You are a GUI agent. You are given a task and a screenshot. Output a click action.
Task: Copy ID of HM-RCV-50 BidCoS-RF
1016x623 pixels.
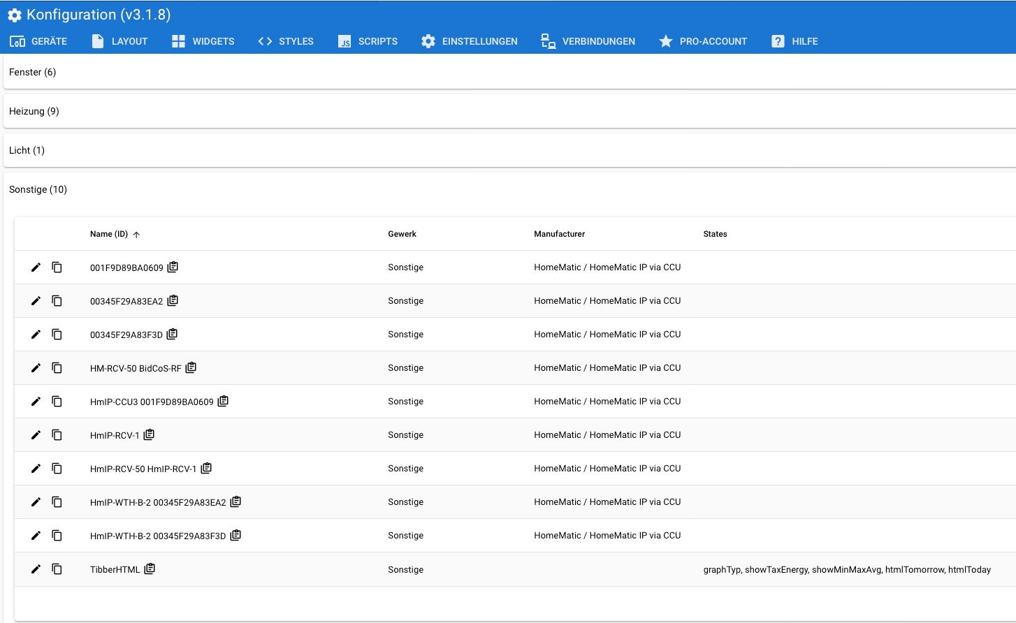[191, 367]
